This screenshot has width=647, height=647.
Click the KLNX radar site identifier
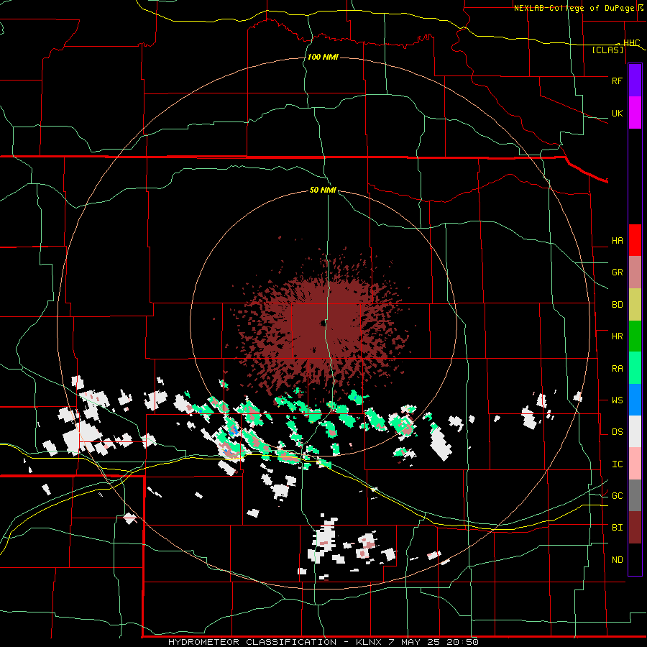pos(367,642)
